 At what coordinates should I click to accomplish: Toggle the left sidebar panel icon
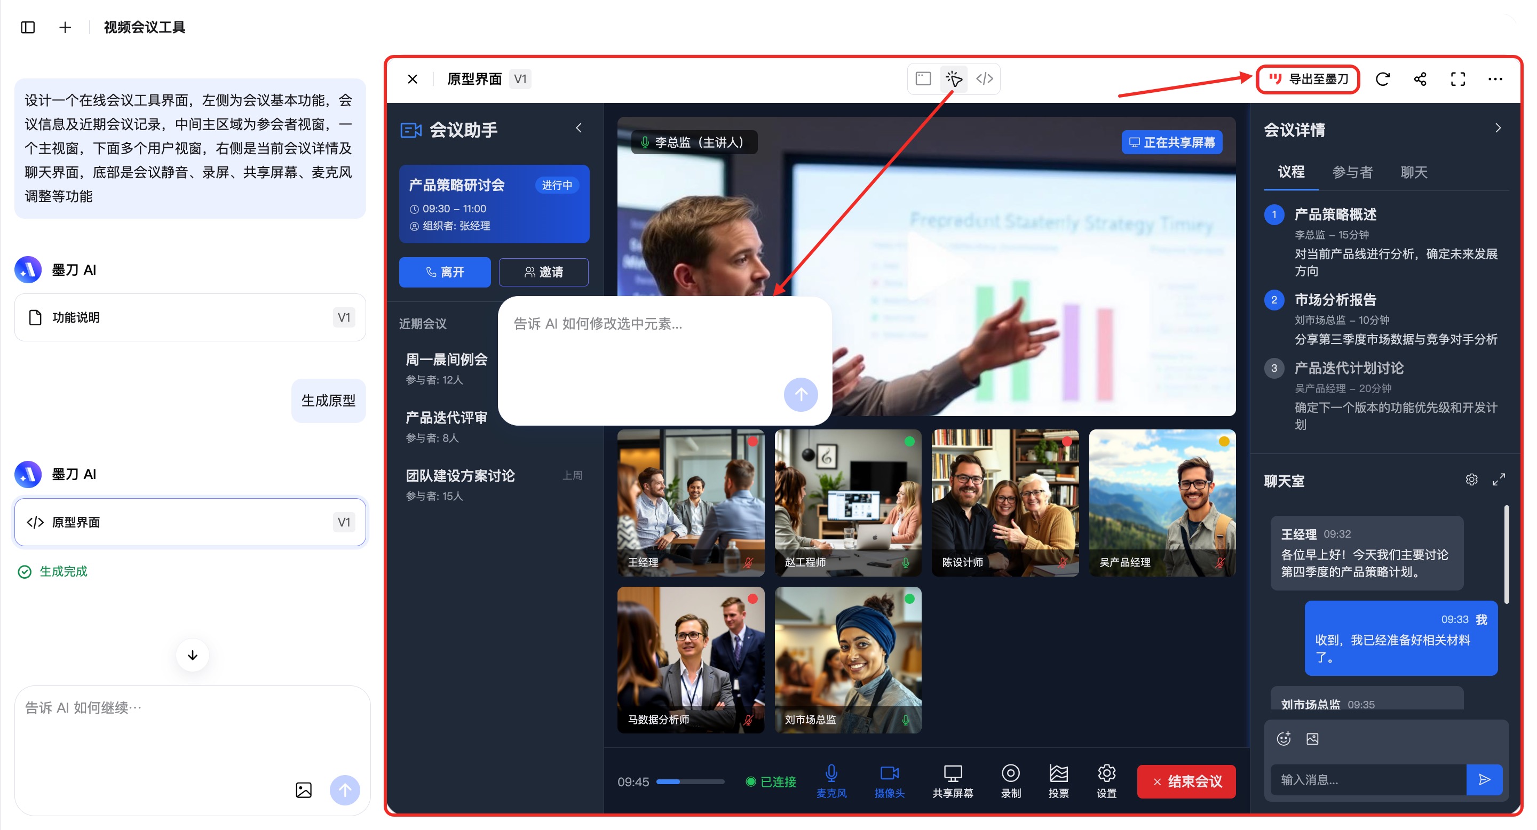(27, 27)
